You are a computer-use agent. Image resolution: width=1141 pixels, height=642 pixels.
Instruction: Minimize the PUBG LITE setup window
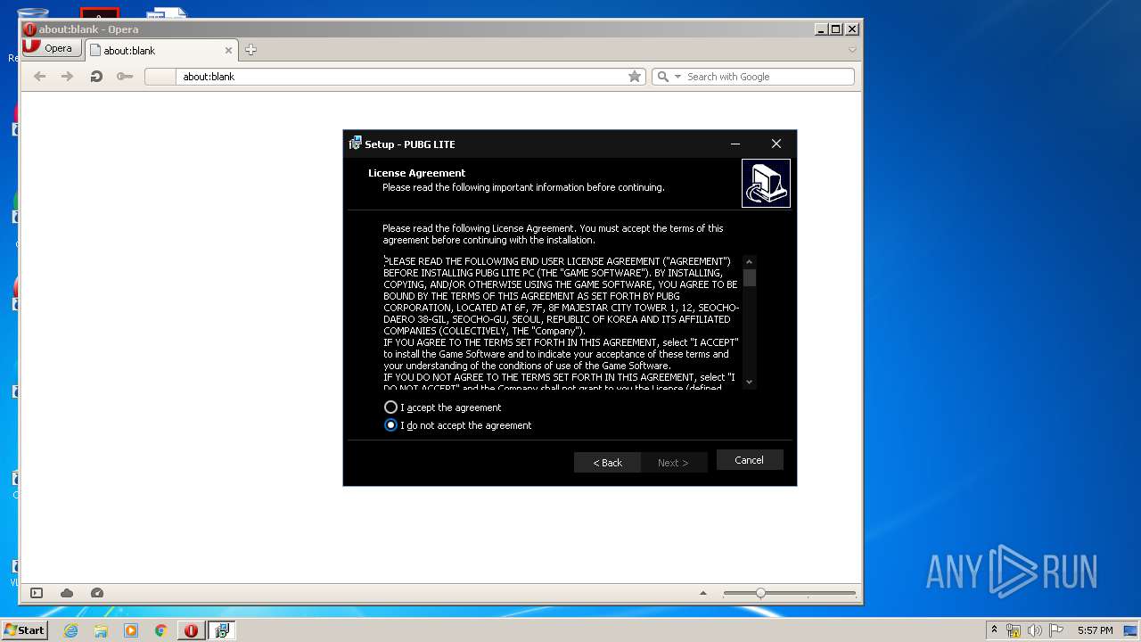click(x=735, y=144)
